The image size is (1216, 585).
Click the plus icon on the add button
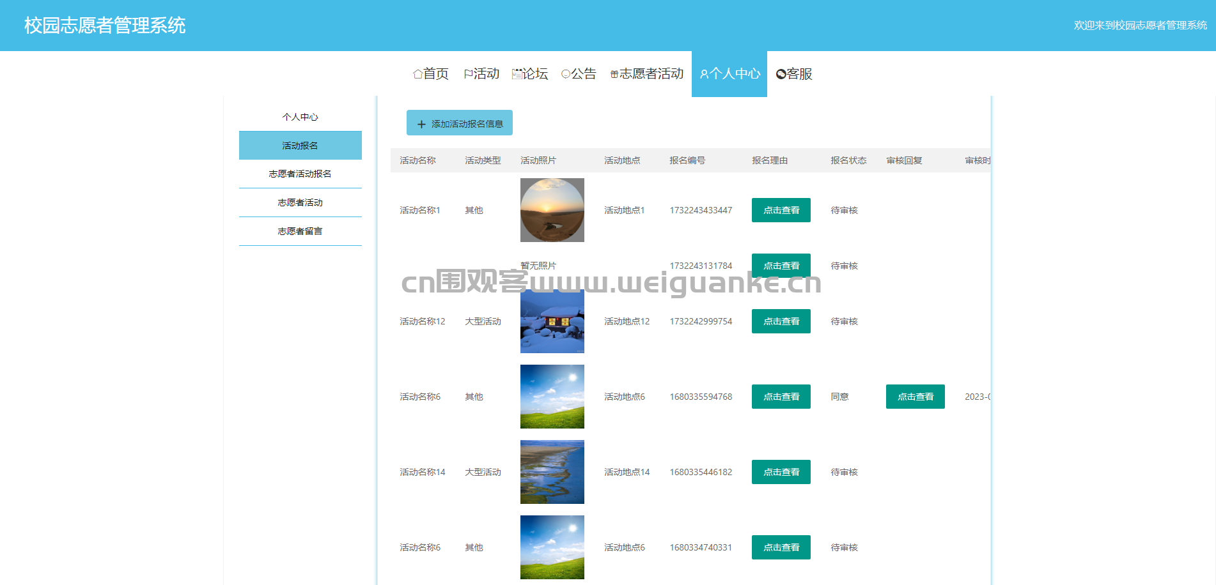pyautogui.click(x=421, y=124)
